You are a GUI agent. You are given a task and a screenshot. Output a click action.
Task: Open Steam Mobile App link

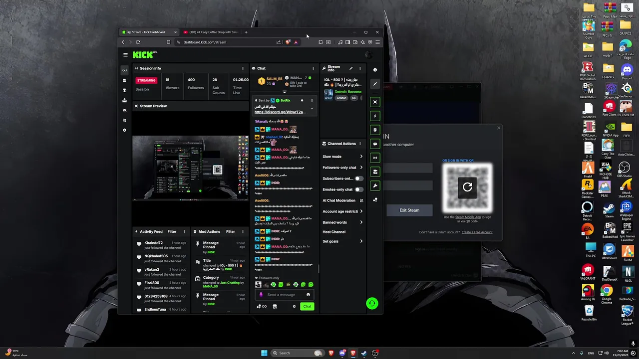[x=468, y=217]
